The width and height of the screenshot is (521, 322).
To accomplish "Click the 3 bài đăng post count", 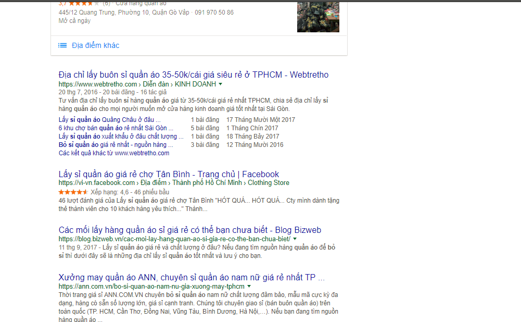I will coord(205,145).
